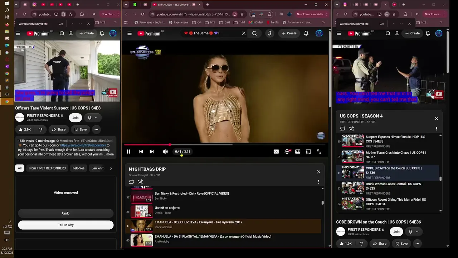Open notifications bell in middle YouTube window
Screen dimensions: 458x258
[x=306, y=33]
